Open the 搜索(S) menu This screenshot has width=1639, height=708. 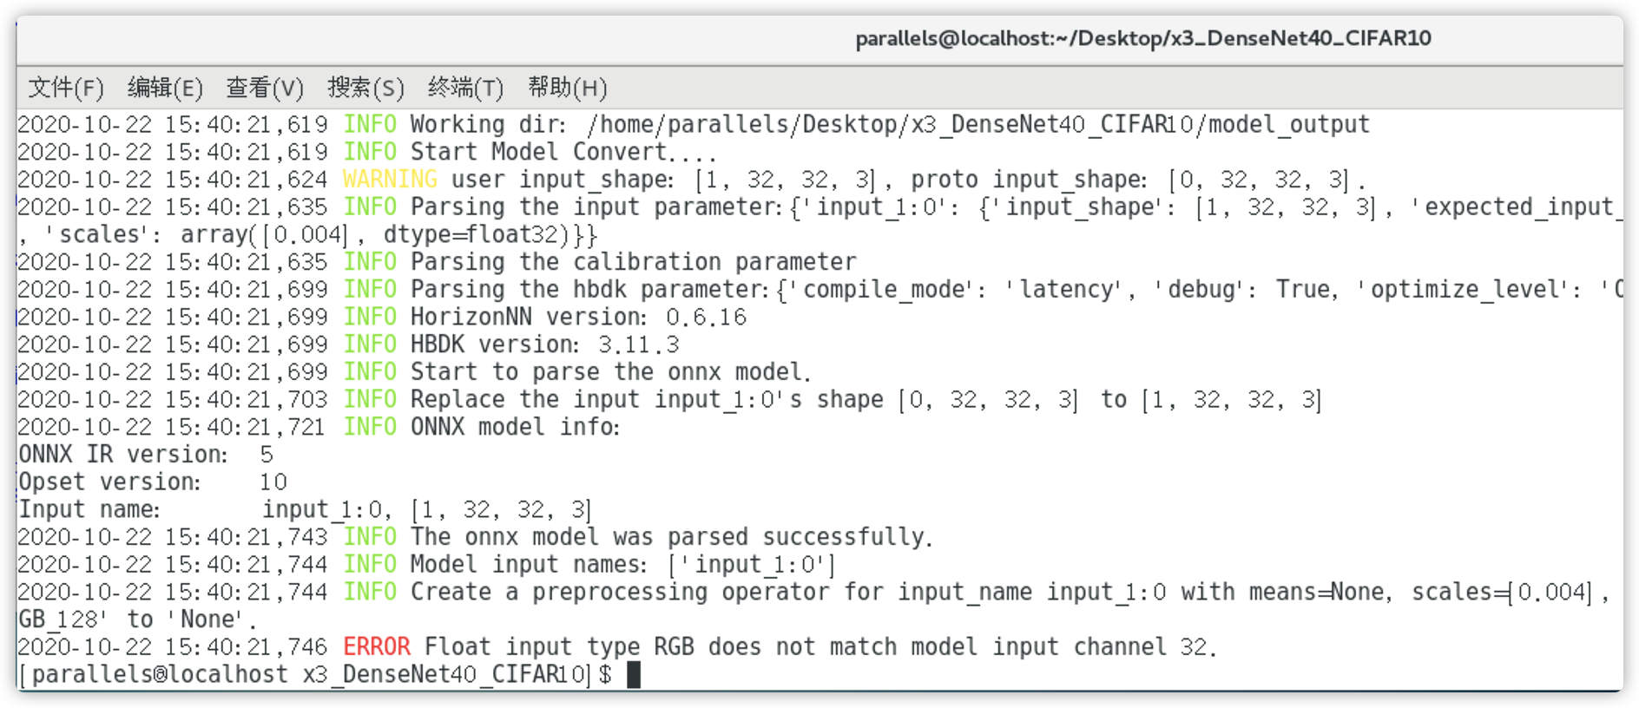pyautogui.click(x=365, y=88)
